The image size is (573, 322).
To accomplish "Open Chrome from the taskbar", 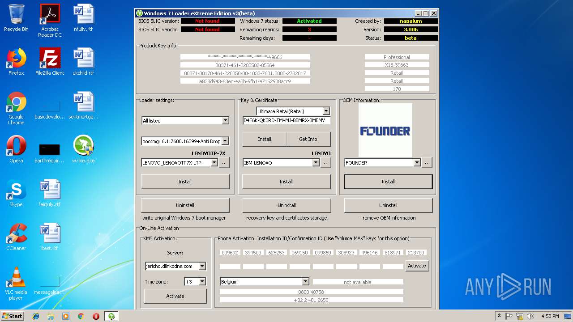I will click(x=81, y=316).
